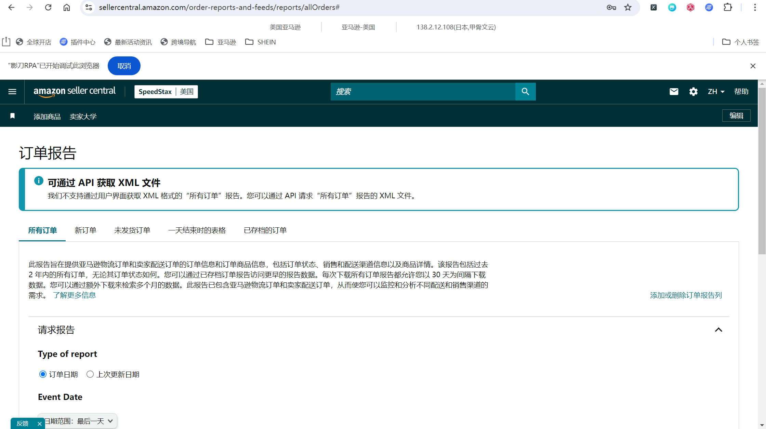766x429 pixels.
Task: Open the ZH language dropdown
Action: 716,92
